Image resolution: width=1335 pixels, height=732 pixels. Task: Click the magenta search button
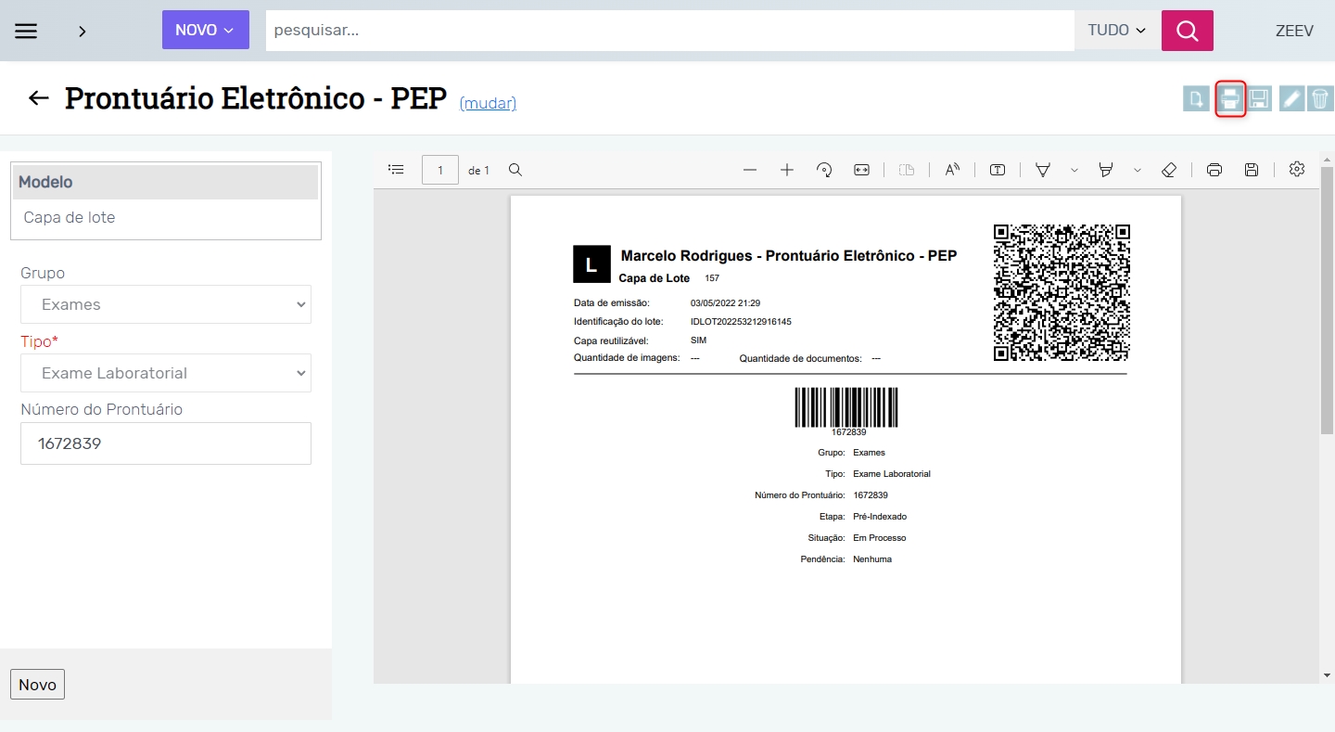point(1187,31)
